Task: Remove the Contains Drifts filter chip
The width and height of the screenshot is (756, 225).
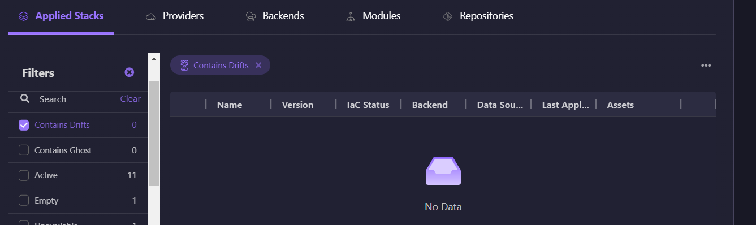Action: (x=258, y=65)
